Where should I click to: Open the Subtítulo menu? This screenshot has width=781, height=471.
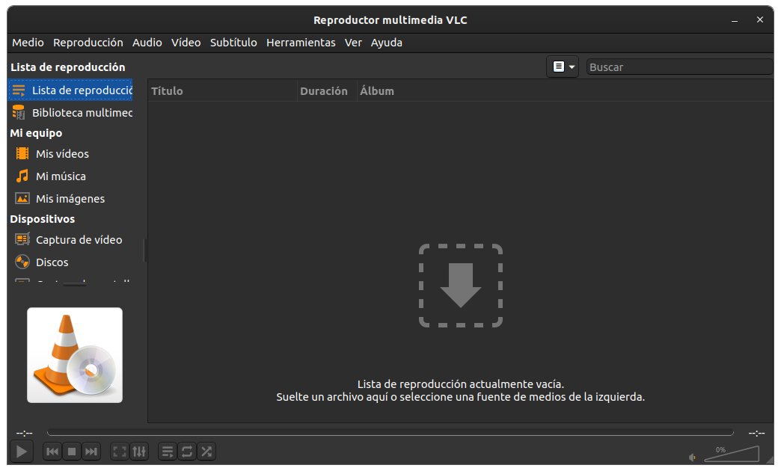tap(233, 43)
